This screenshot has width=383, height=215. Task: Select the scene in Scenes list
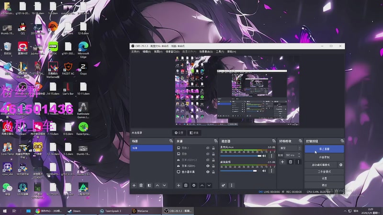coord(152,148)
